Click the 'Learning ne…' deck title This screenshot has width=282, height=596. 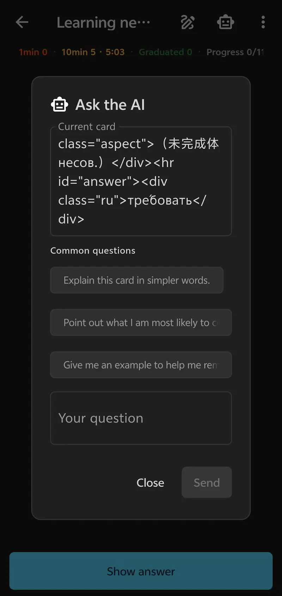coord(103,23)
